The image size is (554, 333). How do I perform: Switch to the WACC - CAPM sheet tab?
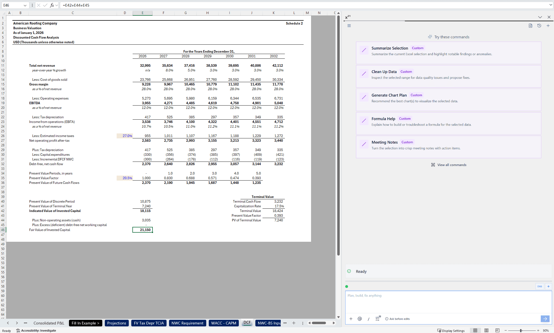(223, 323)
